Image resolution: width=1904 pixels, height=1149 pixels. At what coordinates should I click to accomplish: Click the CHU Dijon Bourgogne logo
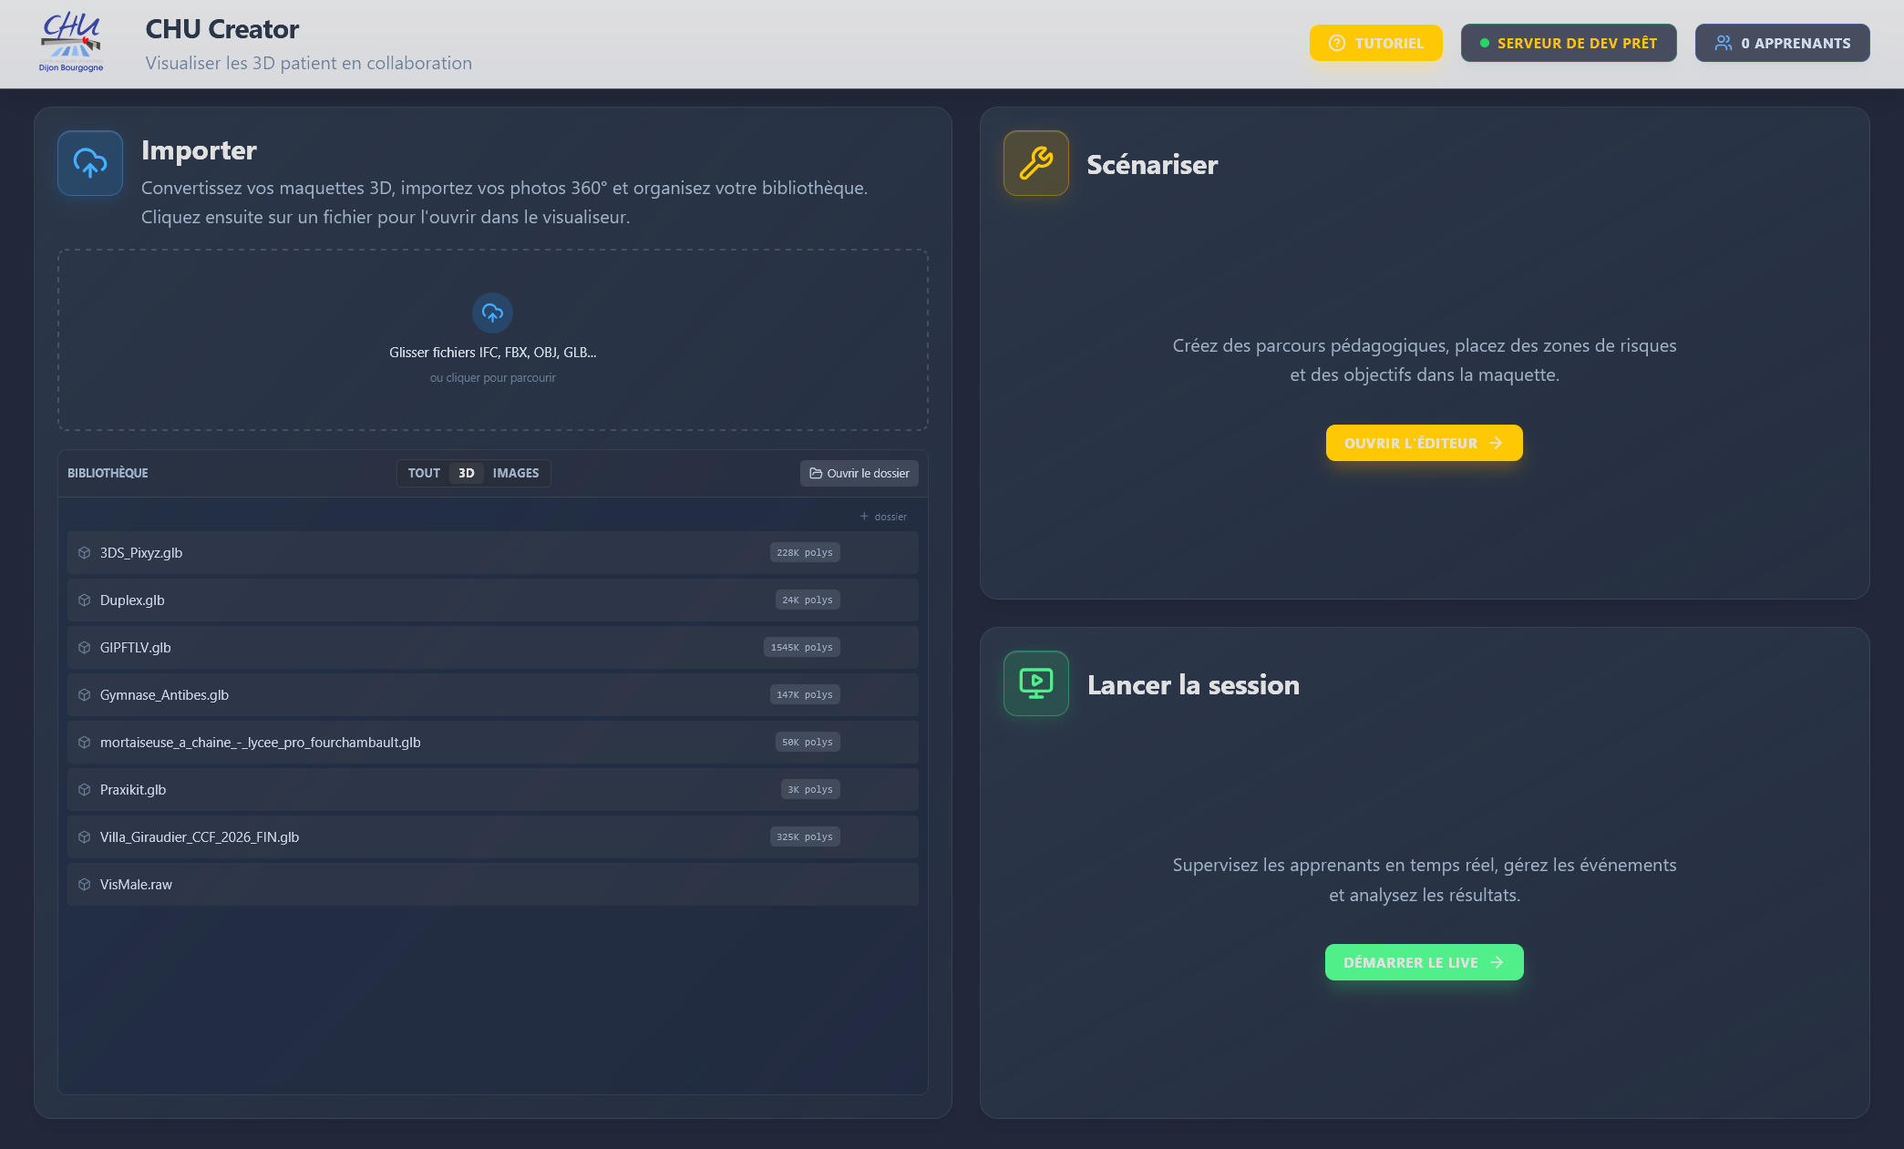point(71,43)
